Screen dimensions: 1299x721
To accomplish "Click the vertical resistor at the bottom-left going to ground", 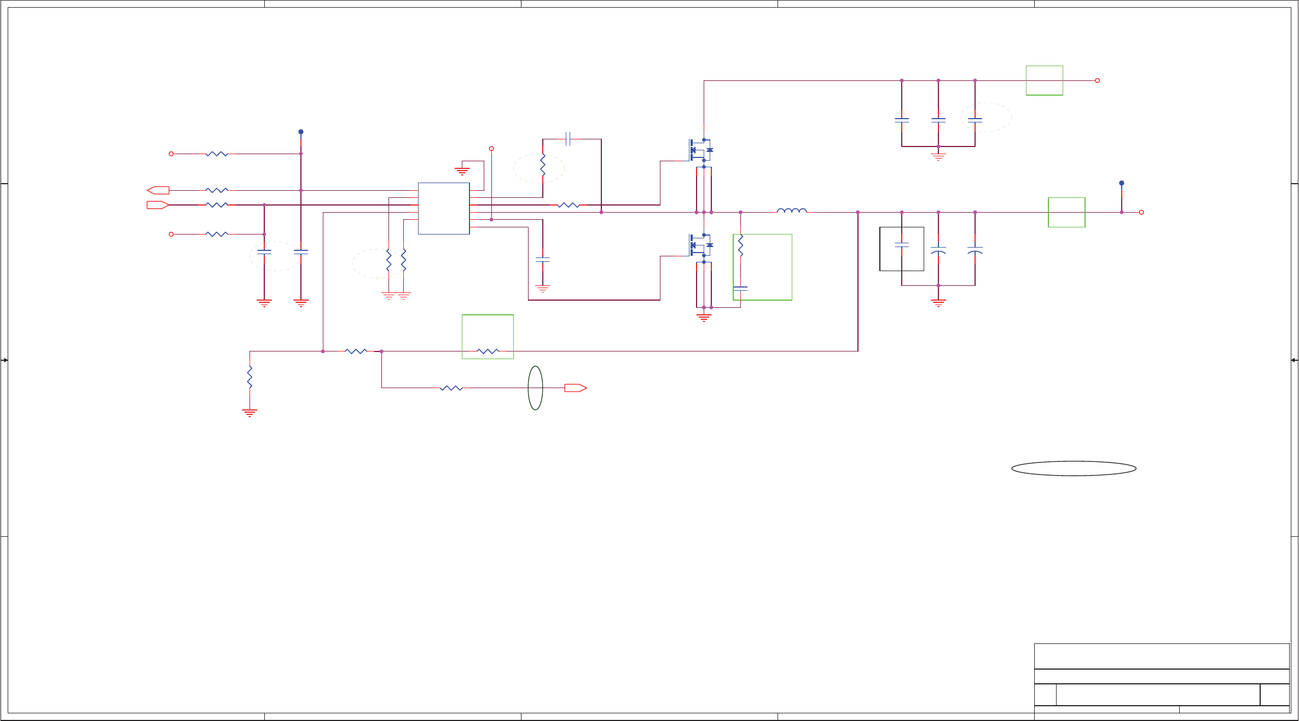I will [x=250, y=377].
